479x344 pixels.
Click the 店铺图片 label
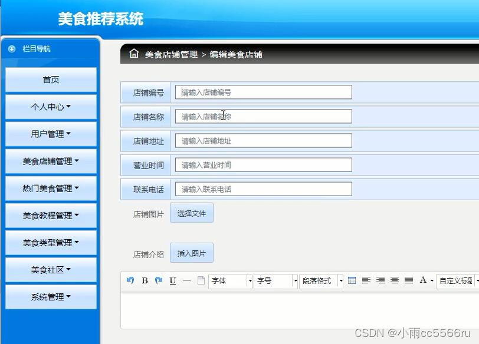(x=149, y=214)
